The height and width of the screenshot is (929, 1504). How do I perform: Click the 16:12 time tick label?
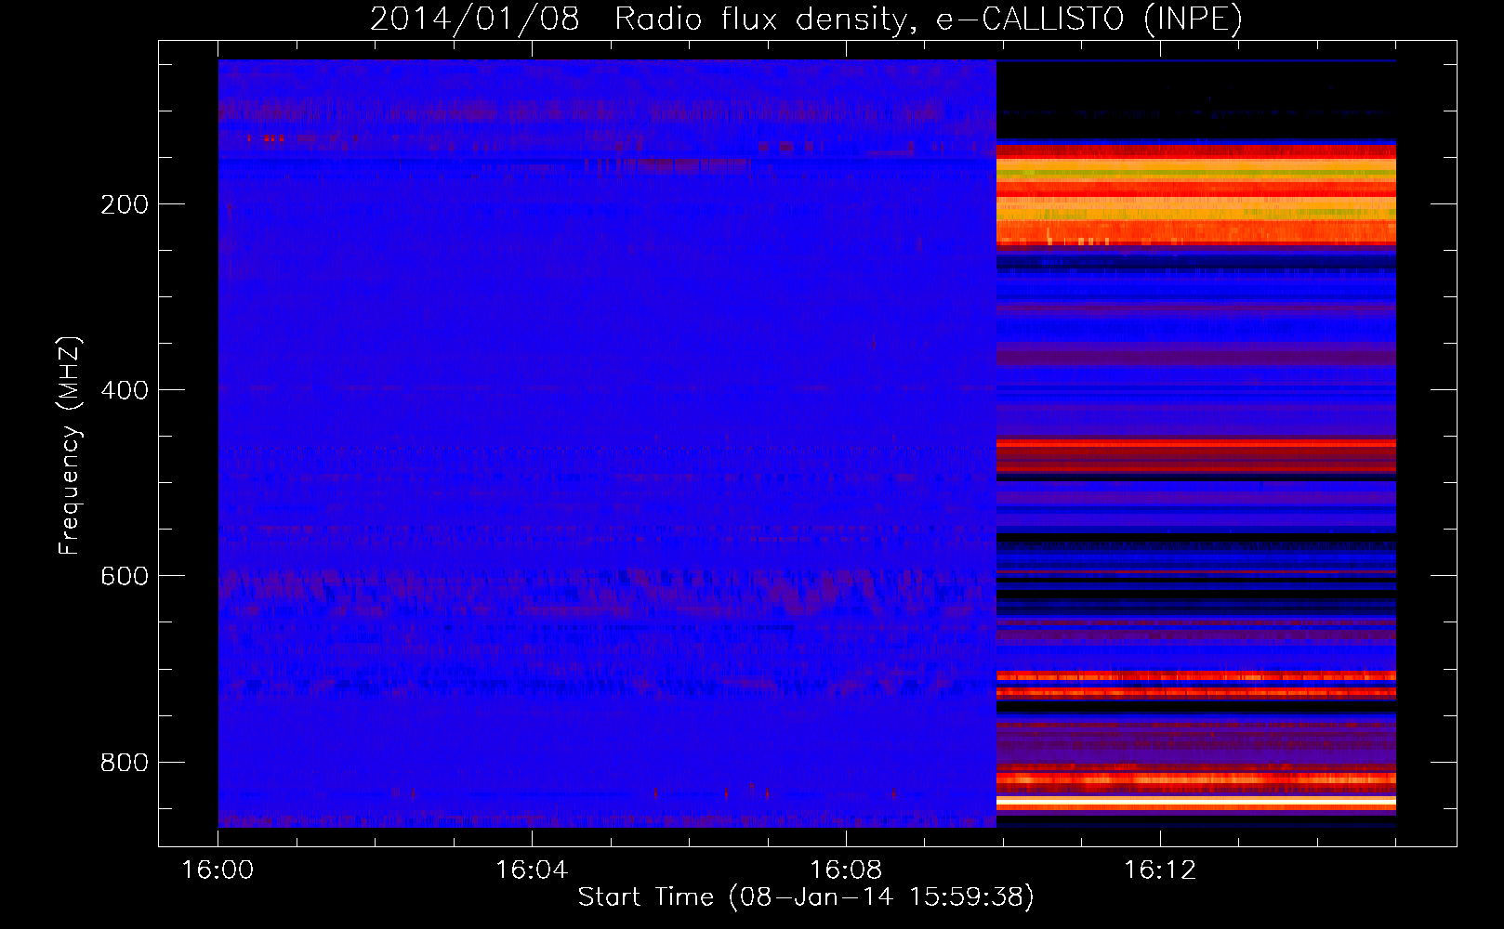(1160, 870)
